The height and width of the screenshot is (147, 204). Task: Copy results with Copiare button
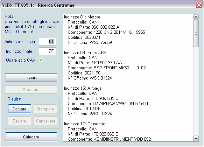pyautogui.click(x=19, y=109)
